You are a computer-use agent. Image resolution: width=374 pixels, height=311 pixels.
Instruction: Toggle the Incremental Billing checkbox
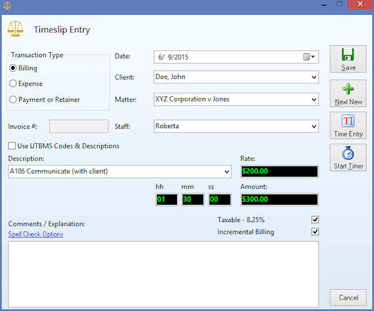pos(315,232)
